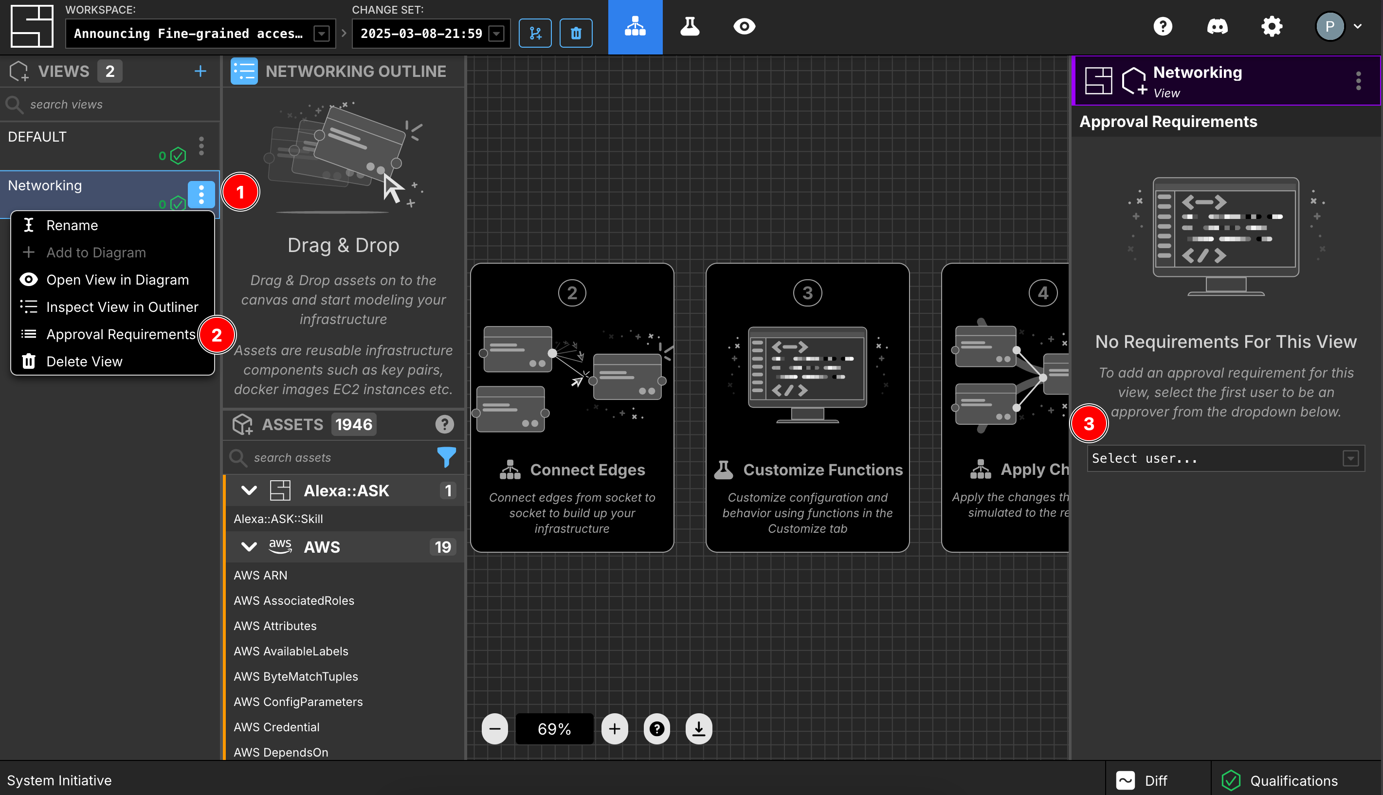Click the Apply Changes tutorial card
This screenshot has width=1383, height=795.
(x=1004, y=407)
